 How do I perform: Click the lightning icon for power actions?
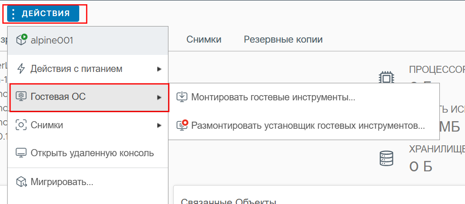21,69
